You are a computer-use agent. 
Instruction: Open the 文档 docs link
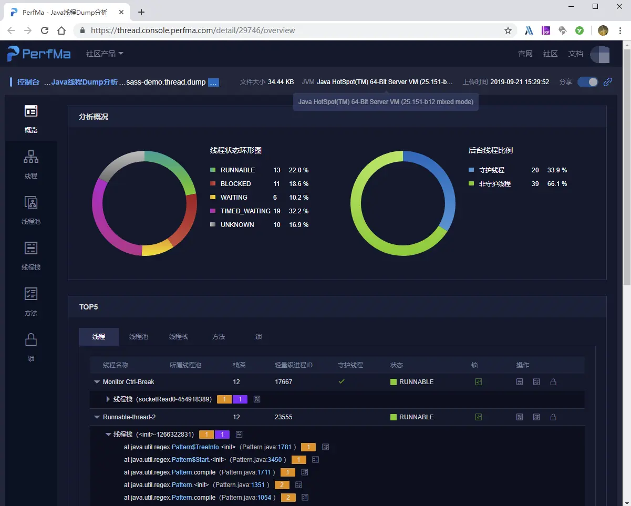(576, 54)
